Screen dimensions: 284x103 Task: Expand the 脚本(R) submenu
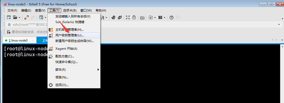click(x=98, y=70)
